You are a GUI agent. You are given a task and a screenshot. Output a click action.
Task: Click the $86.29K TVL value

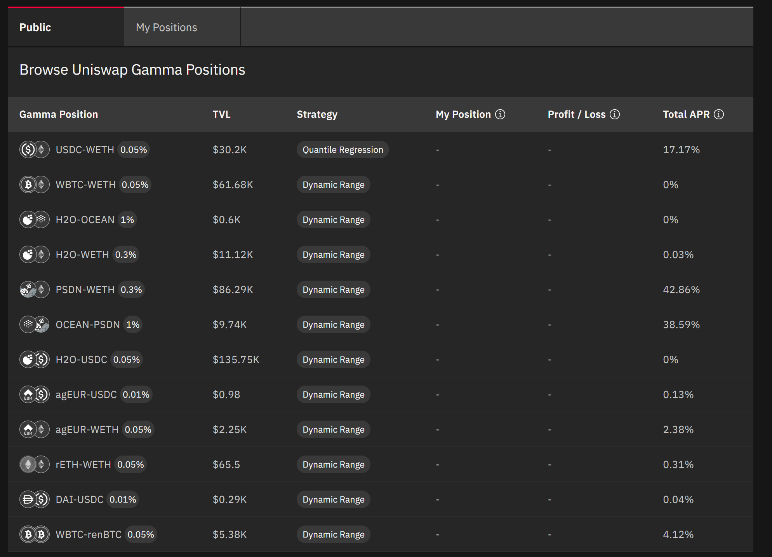233,290
